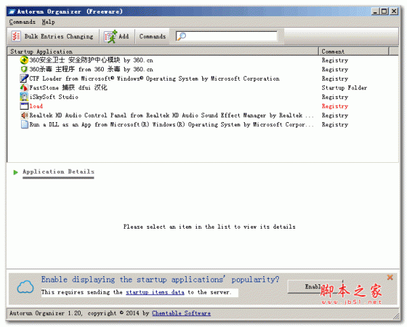Image resolution: width=407 pixels, height=327 pixels.
Task: Click the Enable button in banner
Action: [315, 287]
